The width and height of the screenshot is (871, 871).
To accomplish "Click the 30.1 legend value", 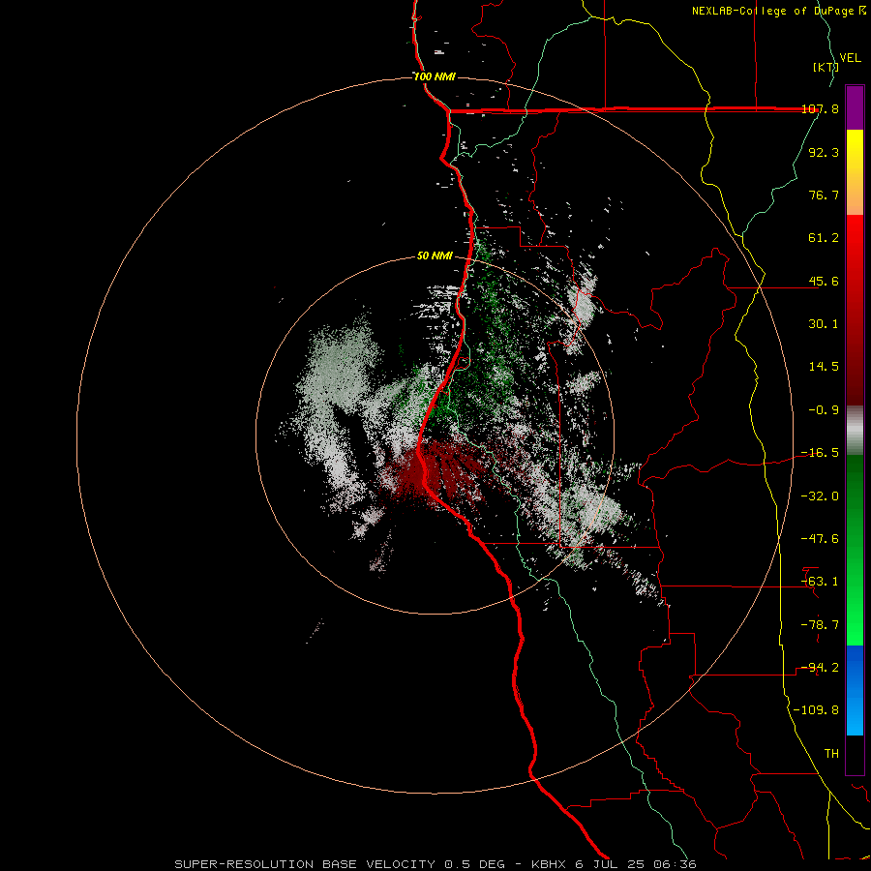I will (824, 324).
